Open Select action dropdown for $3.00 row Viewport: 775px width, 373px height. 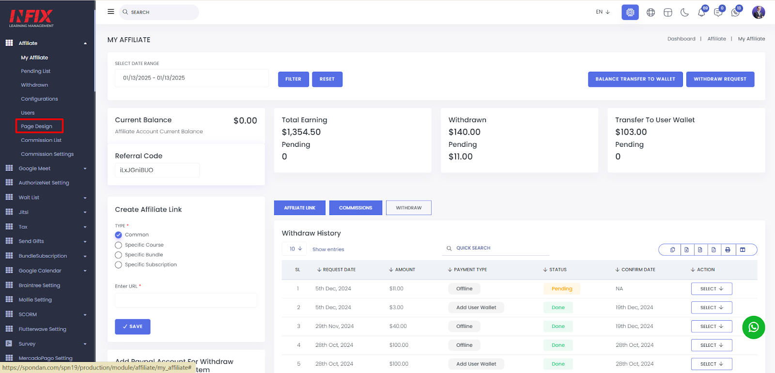pos(712,308)
